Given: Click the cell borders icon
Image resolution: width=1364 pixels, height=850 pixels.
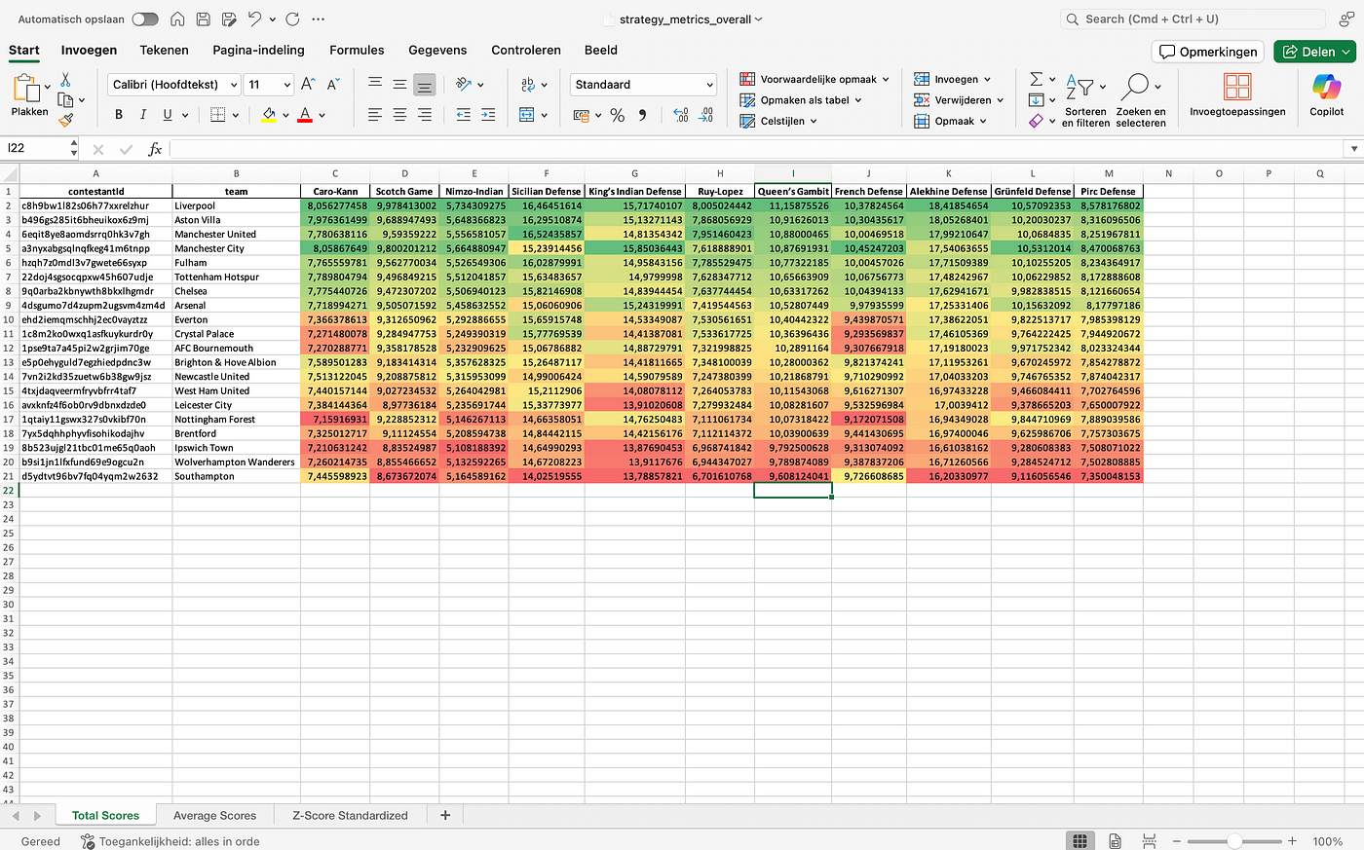Looking at the screenshot, I should click(x=217, y=115).
